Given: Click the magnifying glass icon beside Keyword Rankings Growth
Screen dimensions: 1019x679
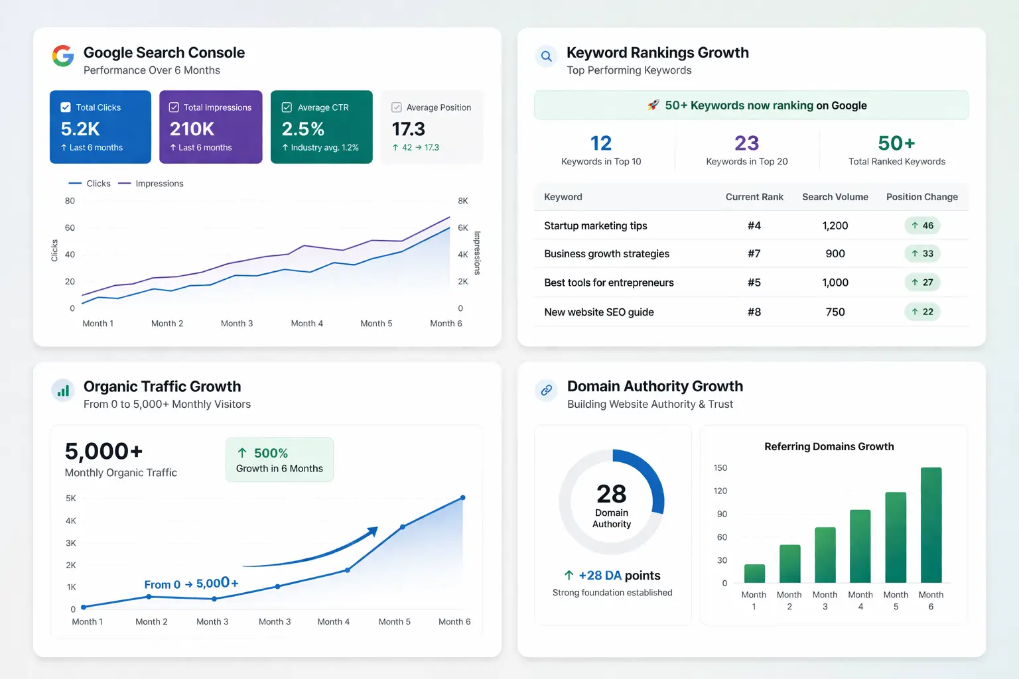Looking at the screenshot, I should click(x=546, y=56).
